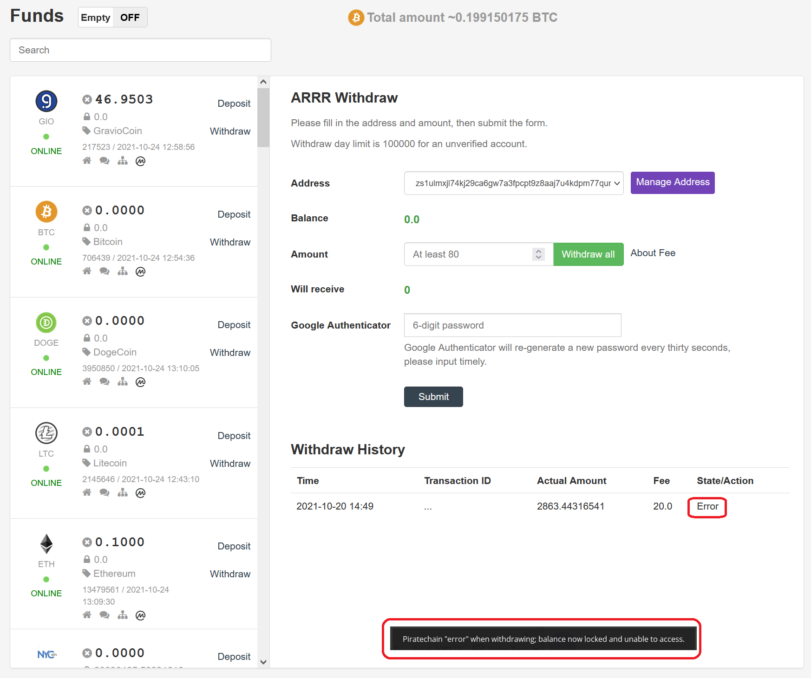Click the Error state in withdraw history
This screenshot has height=678, width=811.
point(707,506)
